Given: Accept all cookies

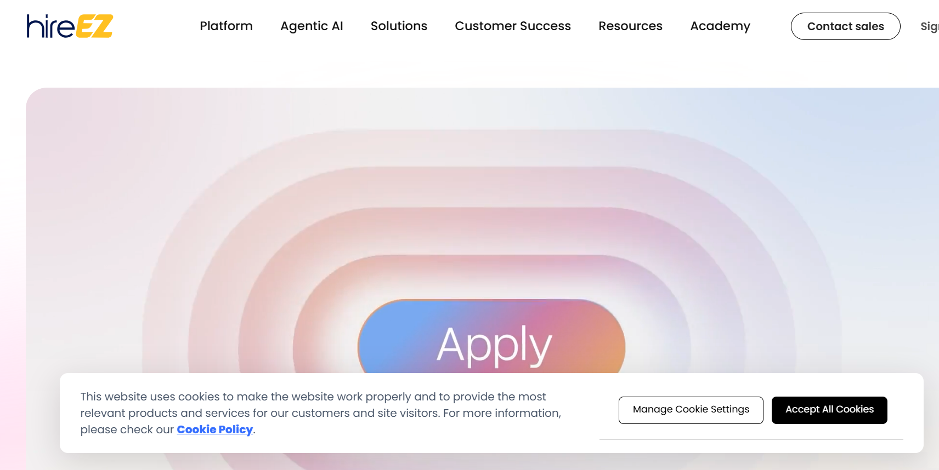Looking at the screenshot, I should tap(829, 410).
